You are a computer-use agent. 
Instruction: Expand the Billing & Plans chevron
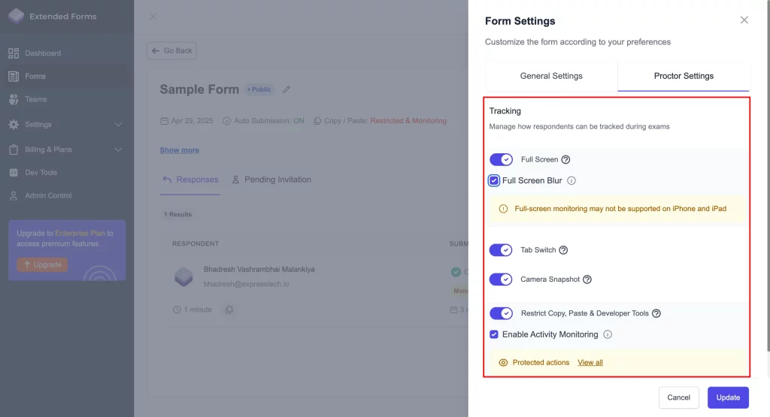click(x=118, y=150)
